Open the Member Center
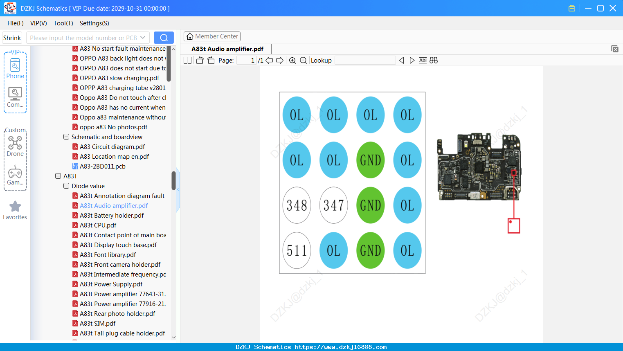 (x=212, y=36)
